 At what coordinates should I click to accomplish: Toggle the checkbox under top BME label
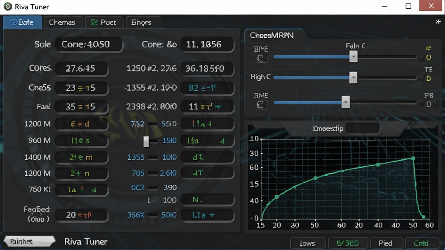[x=261, y=59]
